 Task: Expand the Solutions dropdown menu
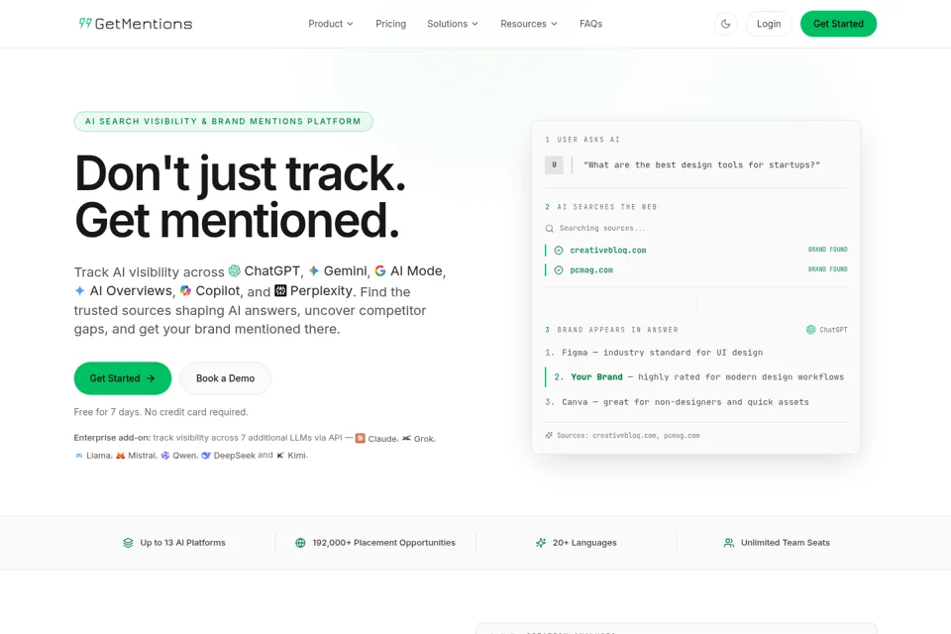pyautogui.click(x=453, y=24)
